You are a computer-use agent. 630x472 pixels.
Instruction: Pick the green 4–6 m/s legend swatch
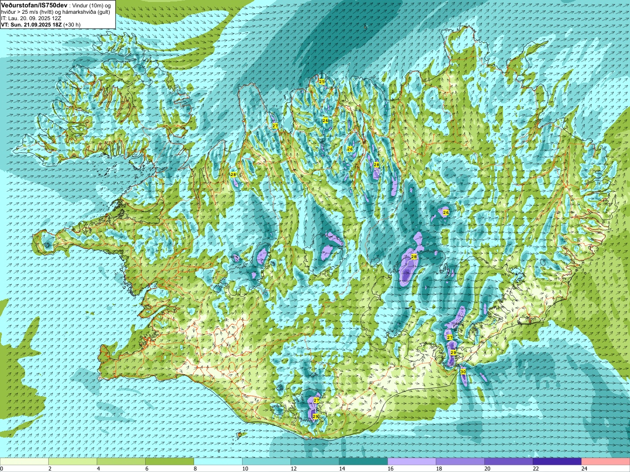(121, 462)
